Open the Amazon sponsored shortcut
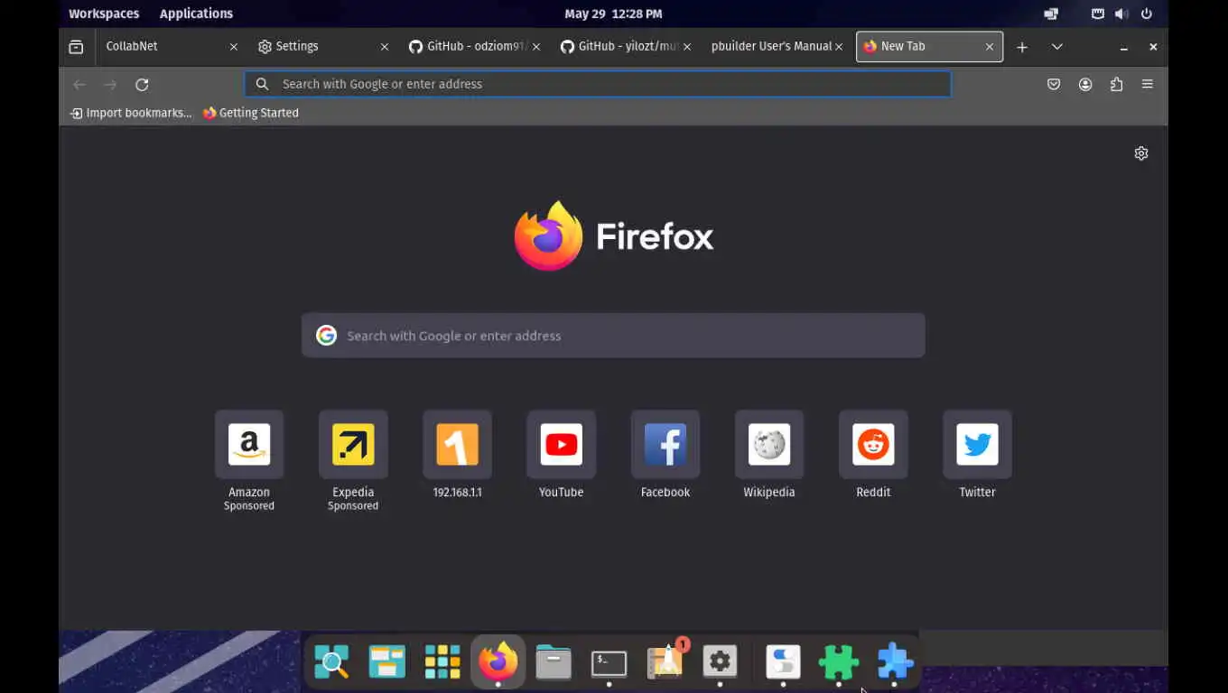Image resolution: width=1228 pixels, height=693 pixels. click(249, 444)
